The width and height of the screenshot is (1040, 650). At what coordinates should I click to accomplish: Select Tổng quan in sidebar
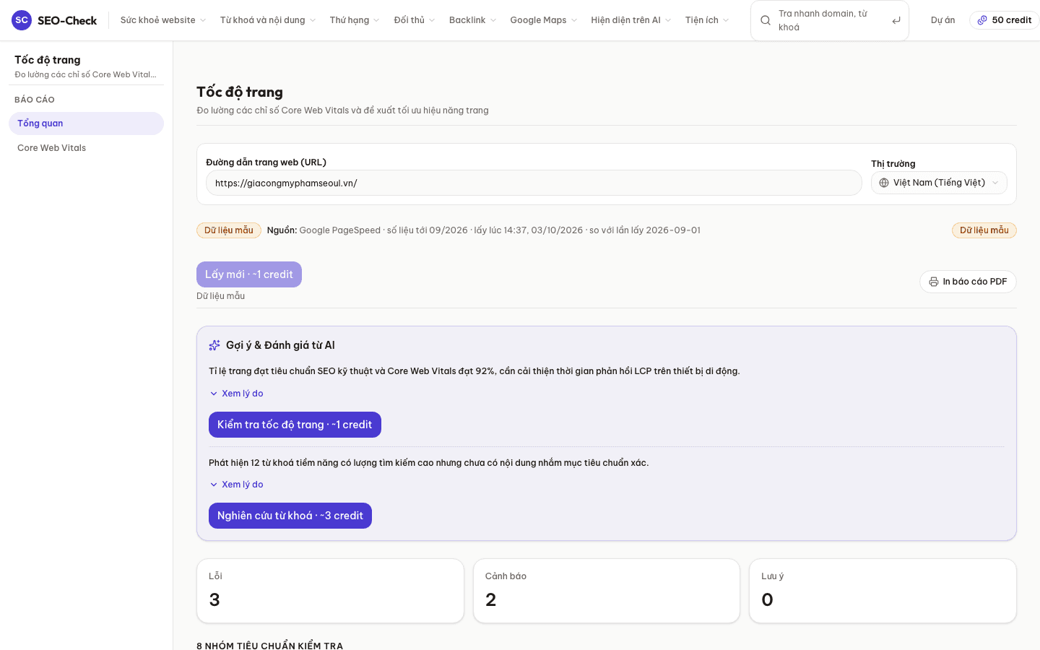[x=86, y=123]
